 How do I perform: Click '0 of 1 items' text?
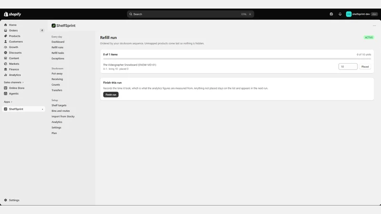pos(110,54)
